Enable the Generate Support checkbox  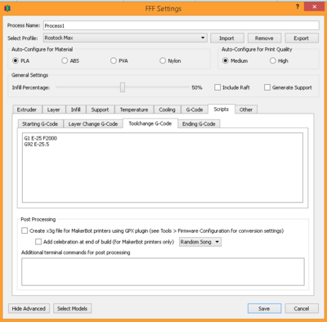click(x=267, y=87)
